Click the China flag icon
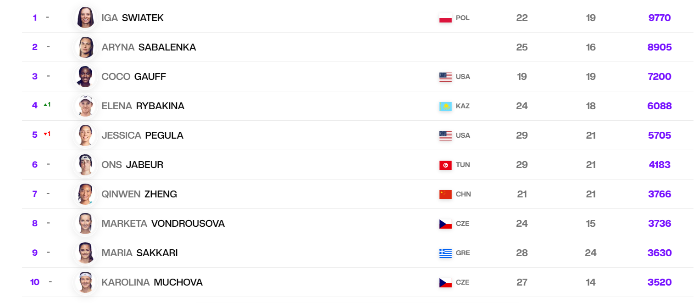Image resolution: width=699 pixels, height=303 pixels. pyautogui.click(x=445, y=195)
